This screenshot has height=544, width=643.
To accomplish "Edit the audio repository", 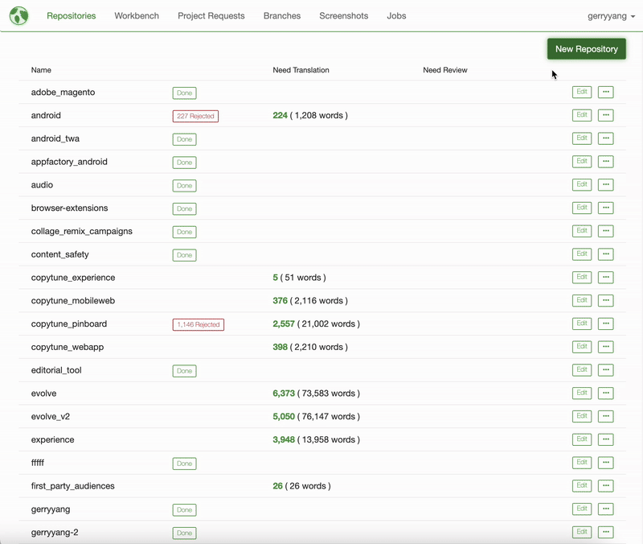I will pyautogui.click(x=582, y=184).
